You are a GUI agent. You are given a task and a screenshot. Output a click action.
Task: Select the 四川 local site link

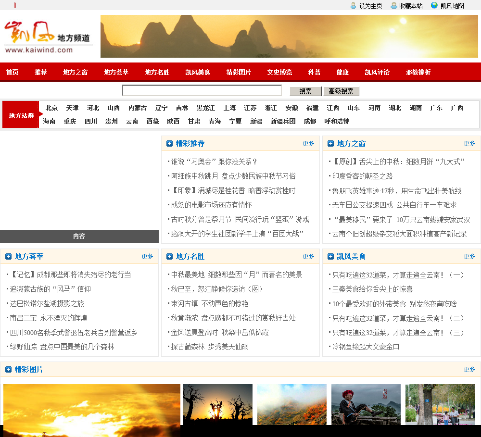[90, 122]
